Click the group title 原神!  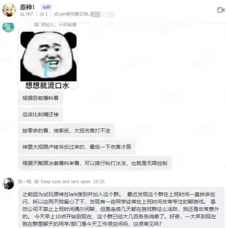pyautogui.click(x=27, y=7)
